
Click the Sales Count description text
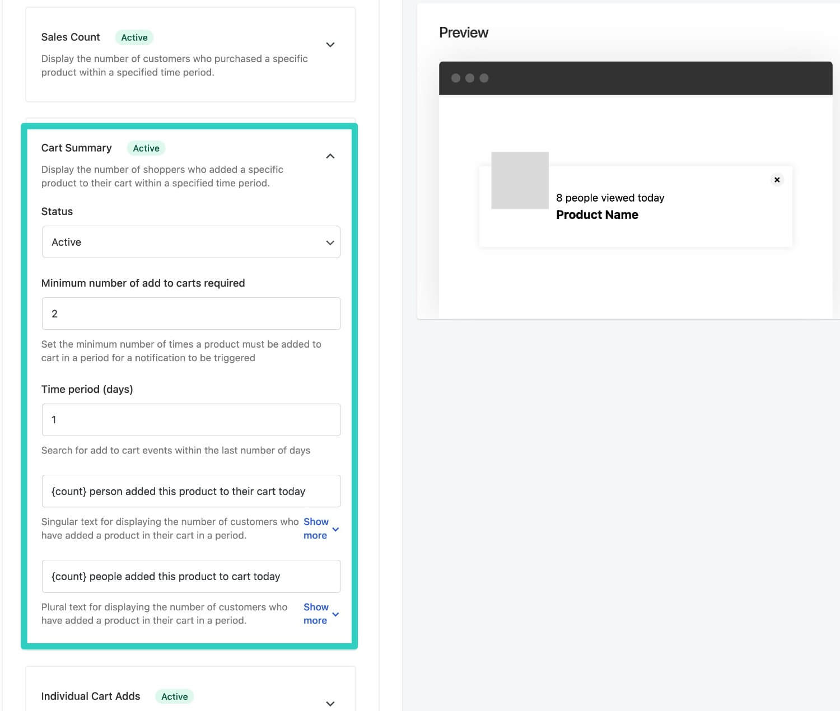(174, 66)
